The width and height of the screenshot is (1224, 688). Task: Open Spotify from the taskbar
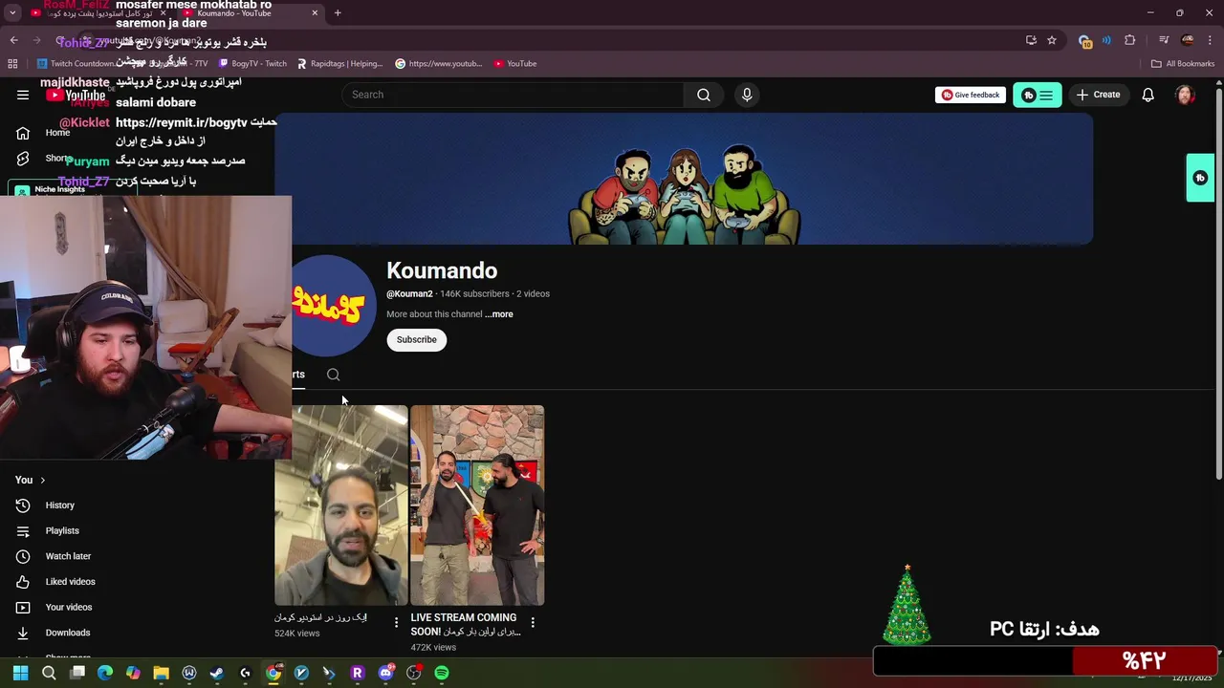tap(442, 673)
